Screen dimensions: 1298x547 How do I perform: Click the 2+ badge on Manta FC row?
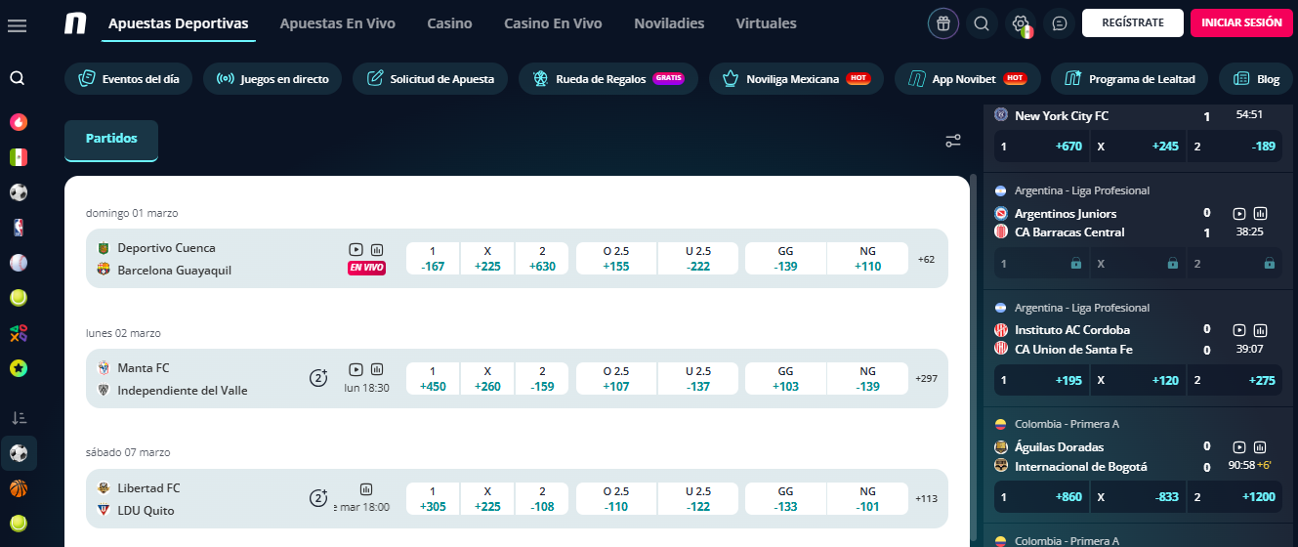[x=318, y=378]
